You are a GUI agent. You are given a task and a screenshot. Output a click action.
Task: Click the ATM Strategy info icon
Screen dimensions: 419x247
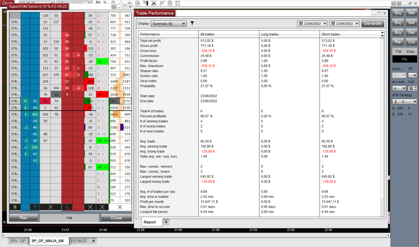[396, 101]
